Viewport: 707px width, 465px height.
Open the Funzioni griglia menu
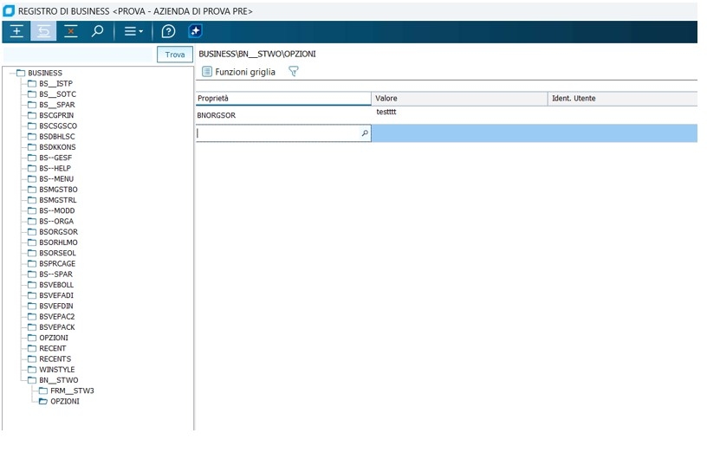(239, 72)
